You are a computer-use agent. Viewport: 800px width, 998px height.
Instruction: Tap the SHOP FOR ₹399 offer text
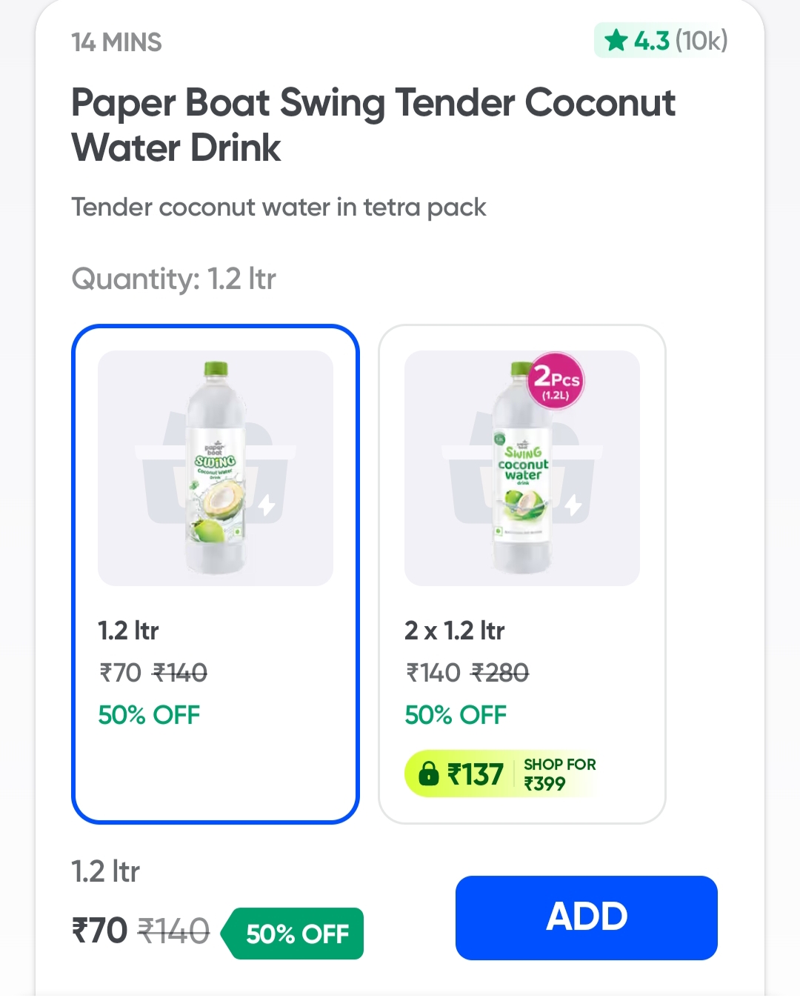[x=559, y=774]
